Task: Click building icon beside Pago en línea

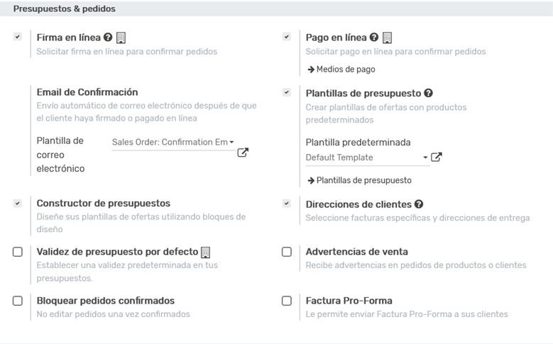Action: [x=387, y=38]
